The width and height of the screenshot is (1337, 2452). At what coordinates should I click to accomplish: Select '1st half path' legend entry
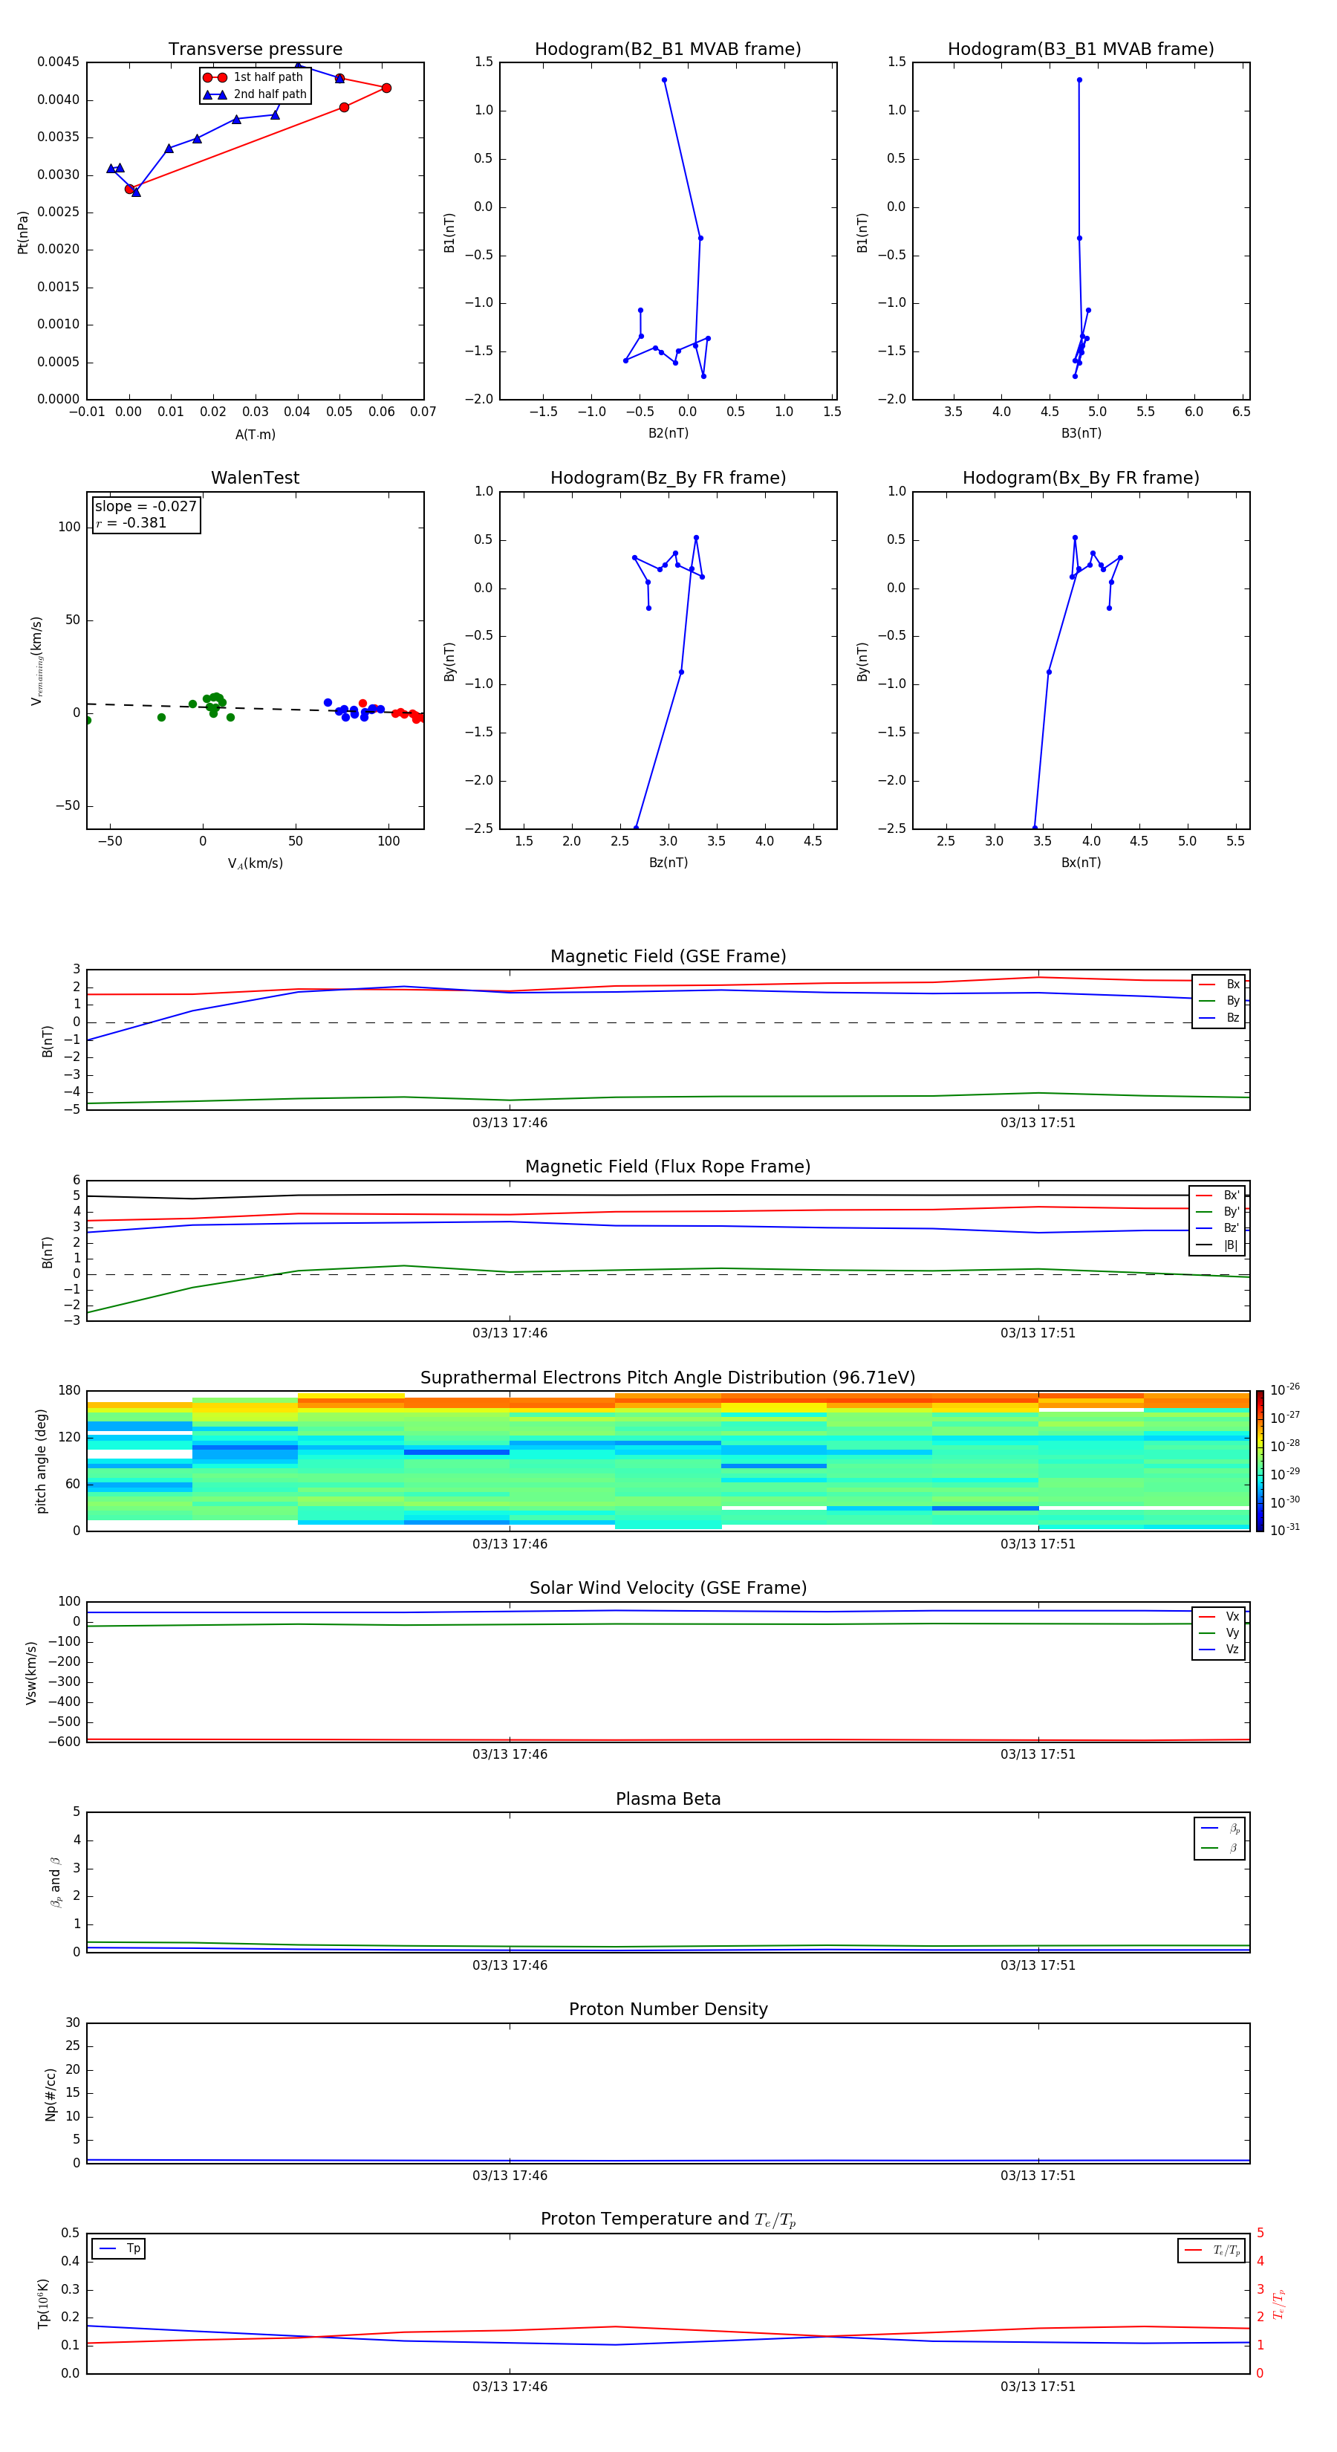click(253, 77)
